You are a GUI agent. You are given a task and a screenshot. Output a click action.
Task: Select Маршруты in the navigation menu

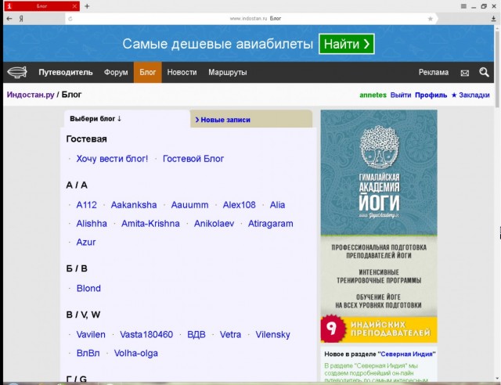(x=227, y=73)
